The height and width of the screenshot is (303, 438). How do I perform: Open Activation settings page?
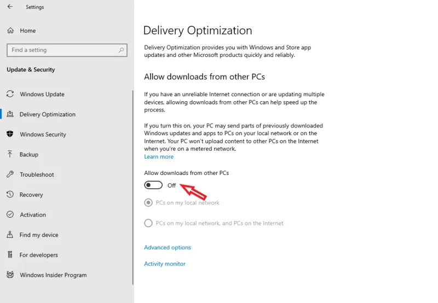tap(33, 215)
